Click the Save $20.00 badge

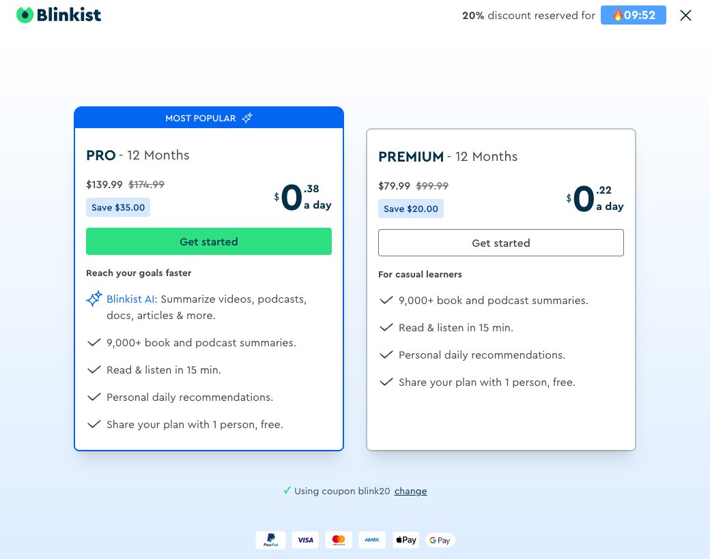[x=411, y=209]
